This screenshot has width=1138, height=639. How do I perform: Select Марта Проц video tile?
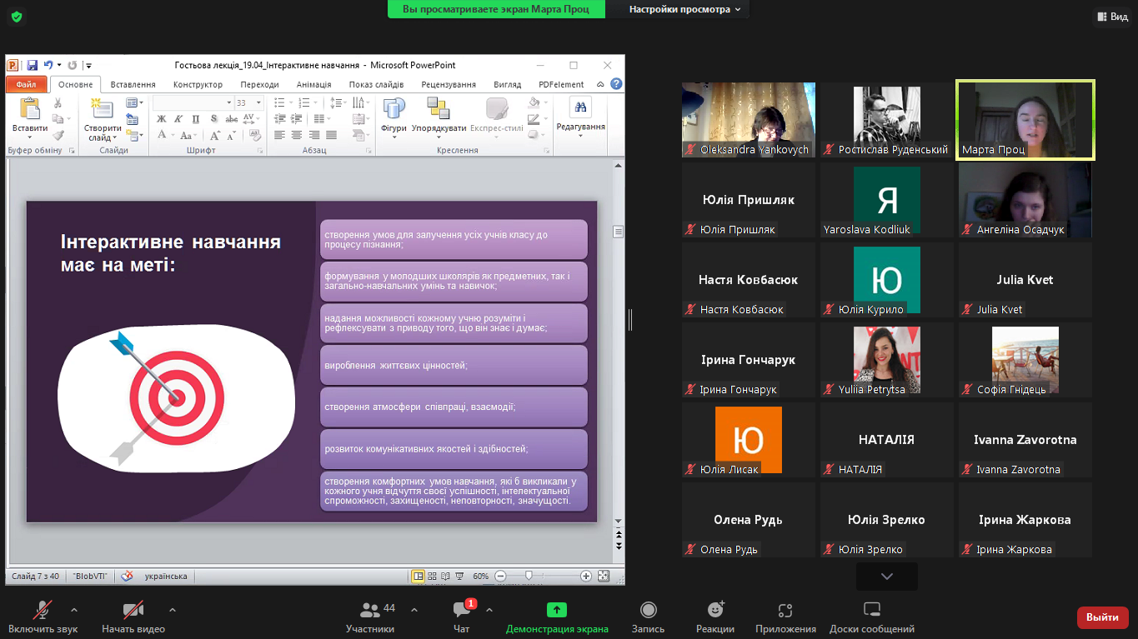[x=1025, y=120]
